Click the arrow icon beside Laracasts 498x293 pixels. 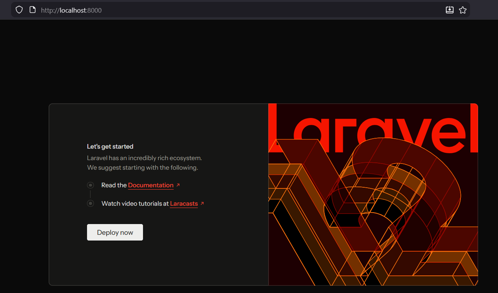click(202, 203)
